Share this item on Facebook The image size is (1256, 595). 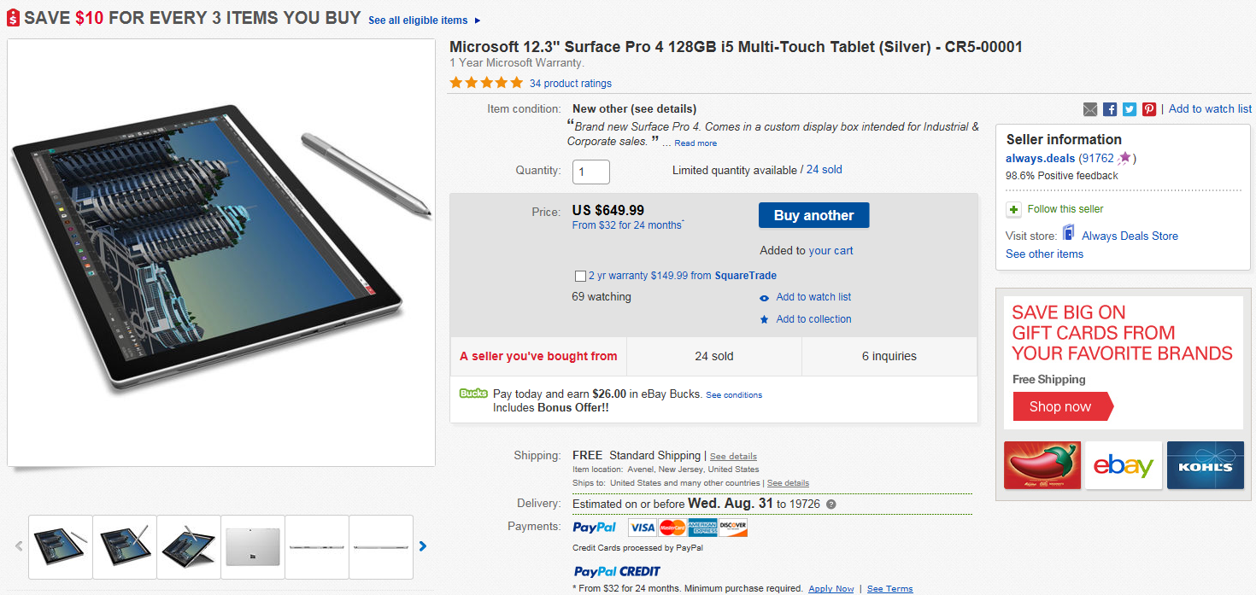click(1110, 109)
